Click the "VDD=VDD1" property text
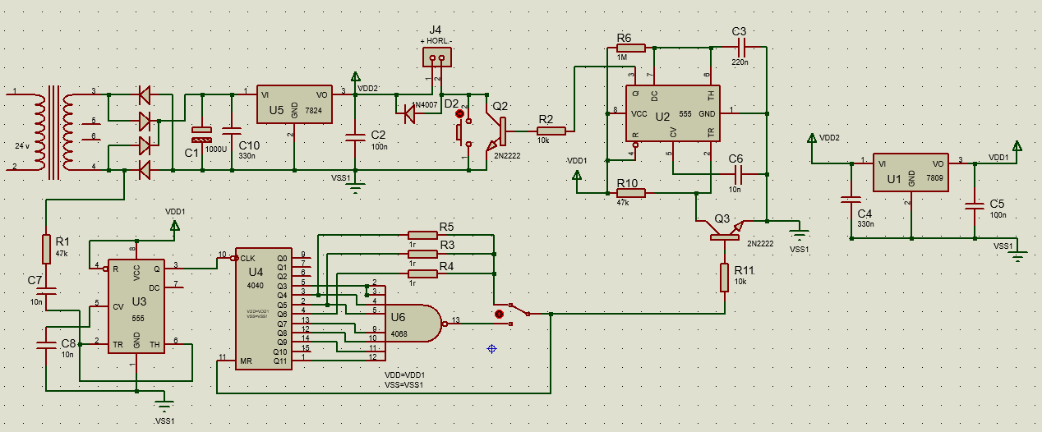The height and width of the screenshot is (432, 1042). (x=404, y=375)
